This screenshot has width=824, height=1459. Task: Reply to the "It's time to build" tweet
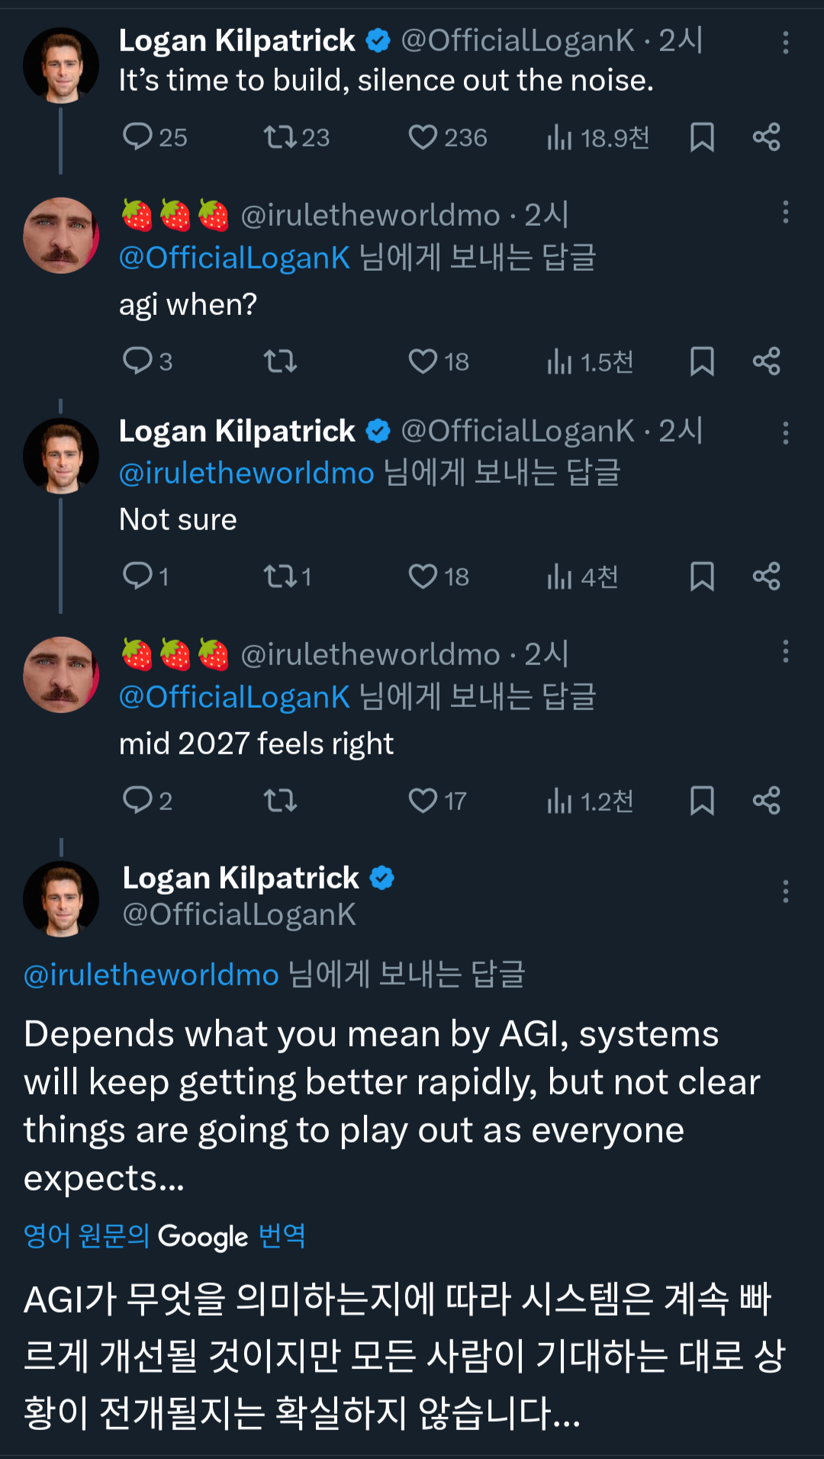138,137
